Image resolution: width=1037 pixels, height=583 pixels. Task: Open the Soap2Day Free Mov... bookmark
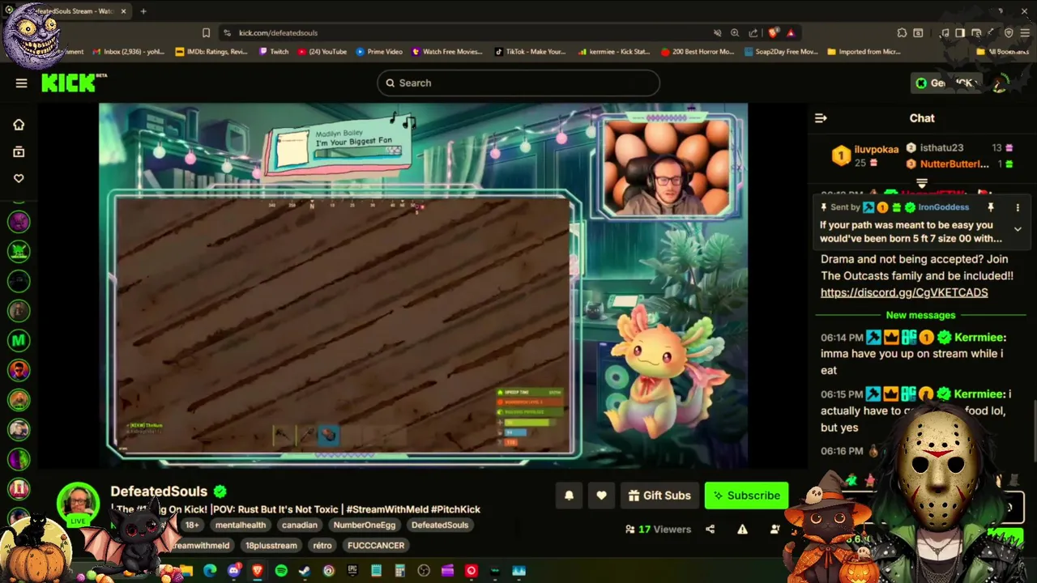pyautogui.click(x=781, y=52)
